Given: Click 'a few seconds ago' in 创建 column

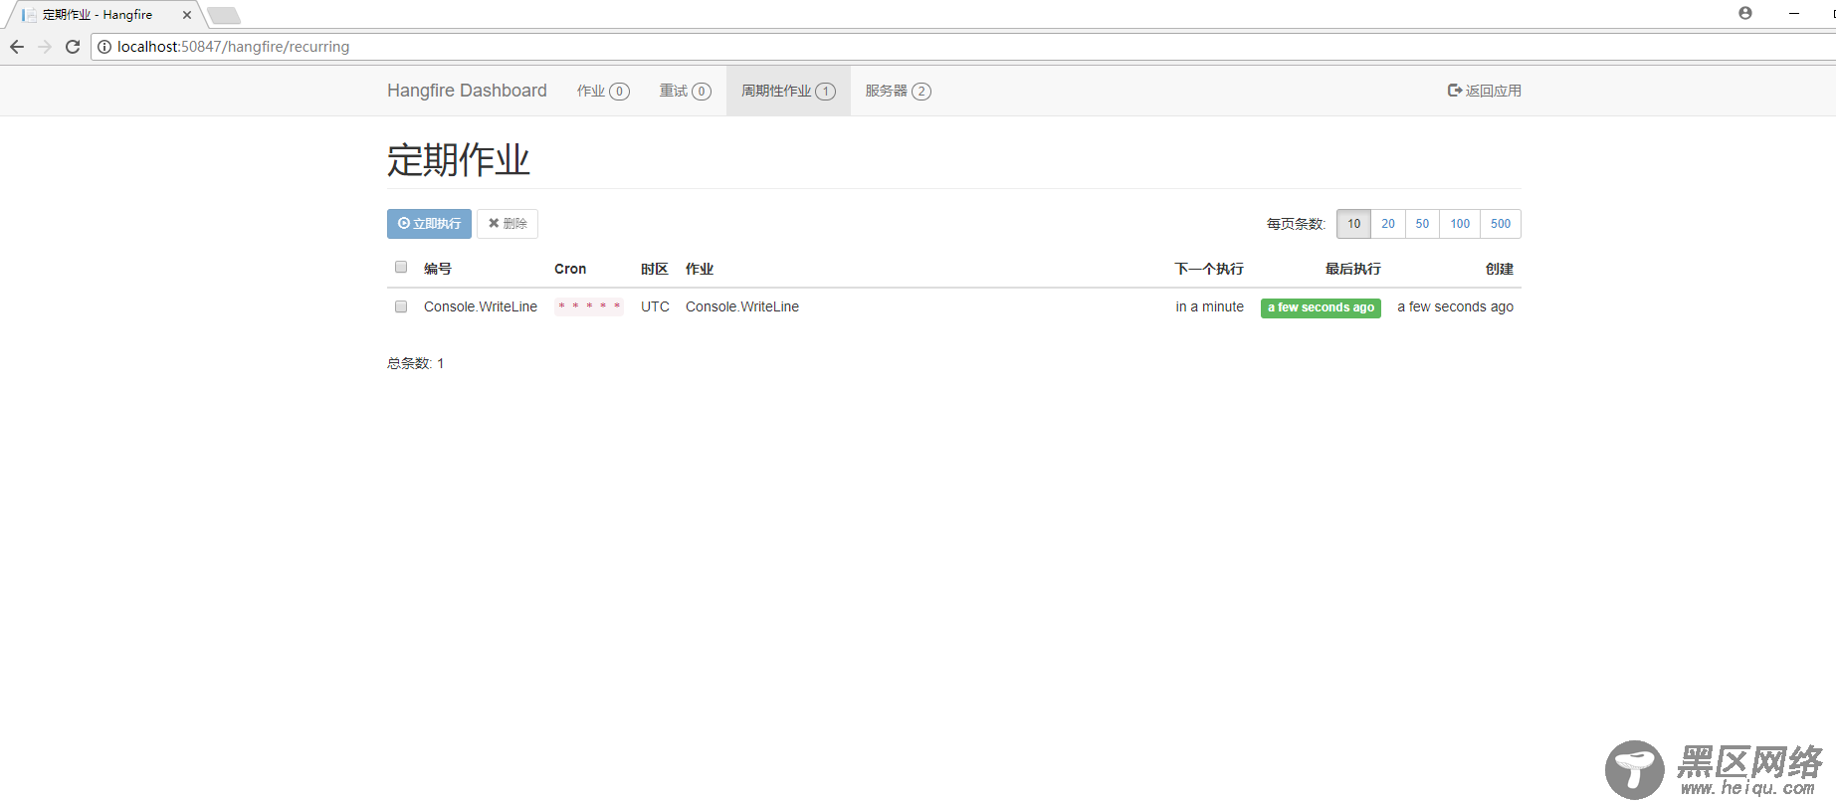Looking at the screenshot, I should 1455,306.
